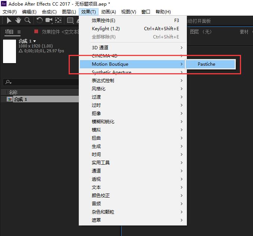Image resolution: width=253 pixels, height=236 pixels.
Task: Expand the 透视 submenu
Action: (x=133, y=179)
